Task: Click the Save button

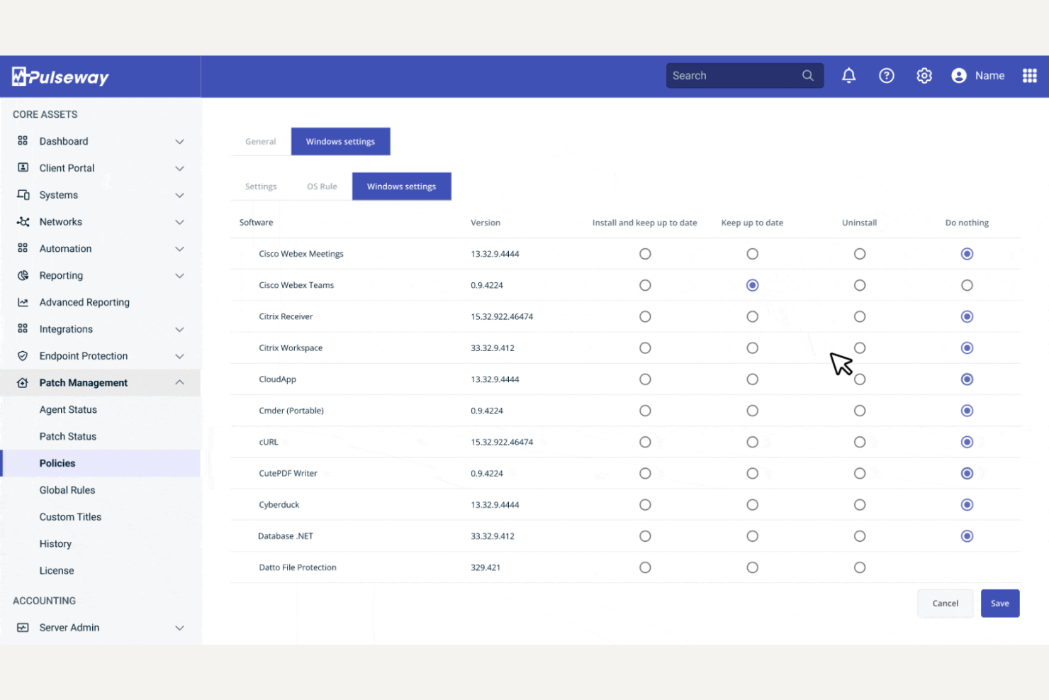Action: 1000,603
